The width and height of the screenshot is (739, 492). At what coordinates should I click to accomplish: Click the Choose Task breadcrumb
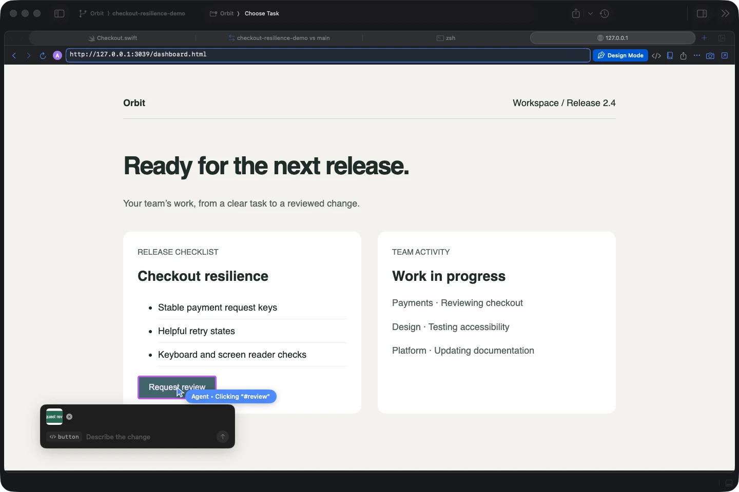(262, 13)
